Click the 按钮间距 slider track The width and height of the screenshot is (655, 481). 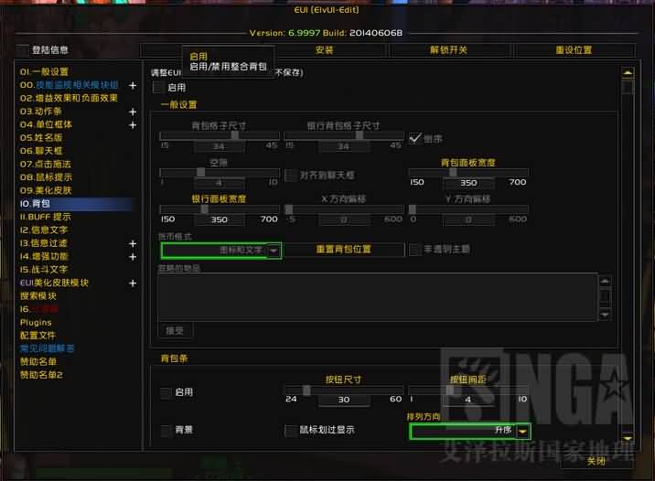click(x=468, y=390)
